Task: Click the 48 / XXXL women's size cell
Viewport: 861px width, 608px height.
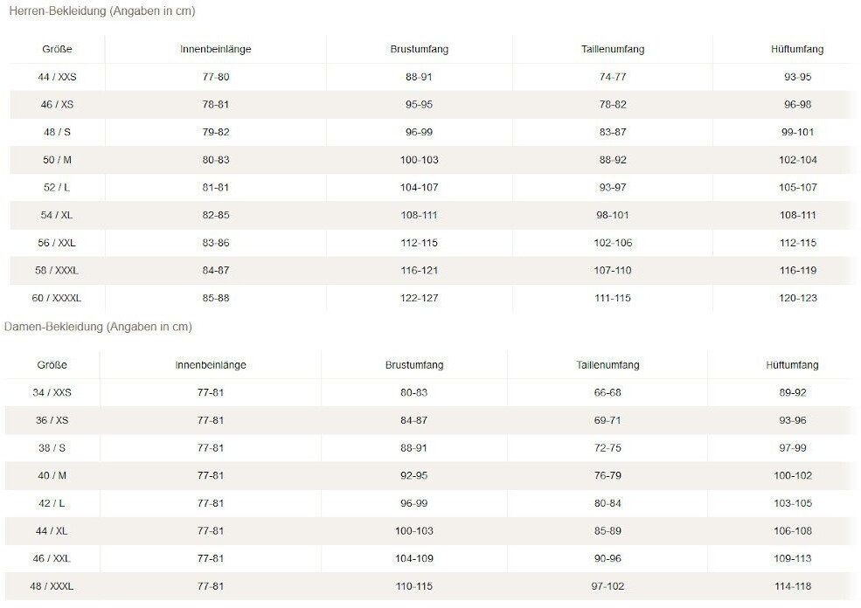Action: 52,586
